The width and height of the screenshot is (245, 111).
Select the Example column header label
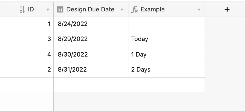[x=153, y=9]
